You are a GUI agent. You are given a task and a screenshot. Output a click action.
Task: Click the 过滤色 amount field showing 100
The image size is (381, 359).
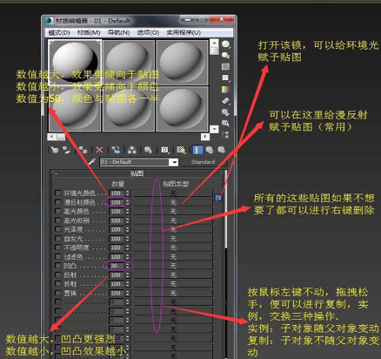click(x=117, y=257)
